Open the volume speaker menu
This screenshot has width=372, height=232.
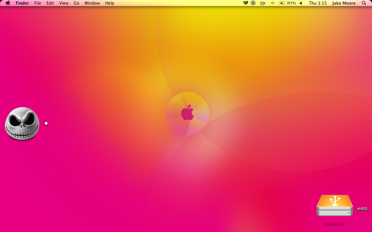coord(301,3)
